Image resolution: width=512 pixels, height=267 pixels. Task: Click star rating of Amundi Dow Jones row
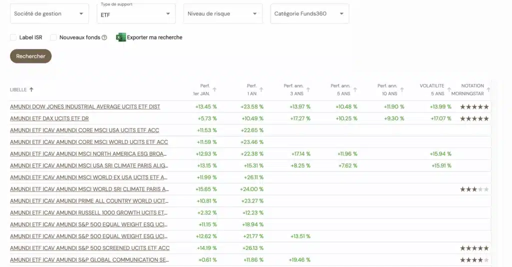[x=474, y=106]
